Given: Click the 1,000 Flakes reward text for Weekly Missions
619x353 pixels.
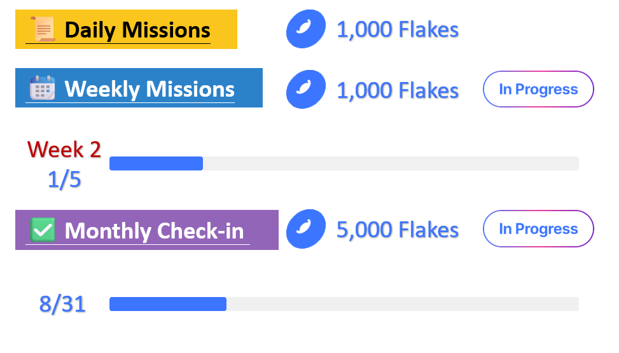Looking at the screenshot, I should (398, 90).
